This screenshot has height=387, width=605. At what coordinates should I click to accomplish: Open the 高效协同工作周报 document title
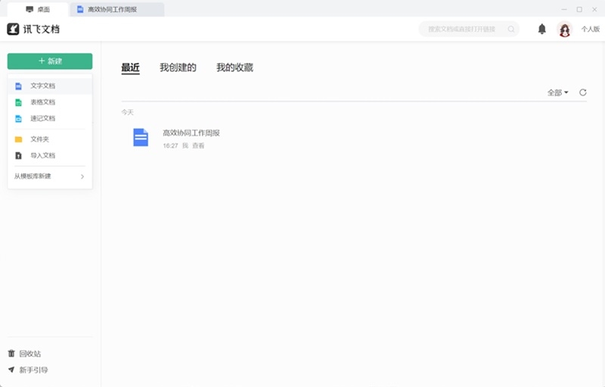191,133
